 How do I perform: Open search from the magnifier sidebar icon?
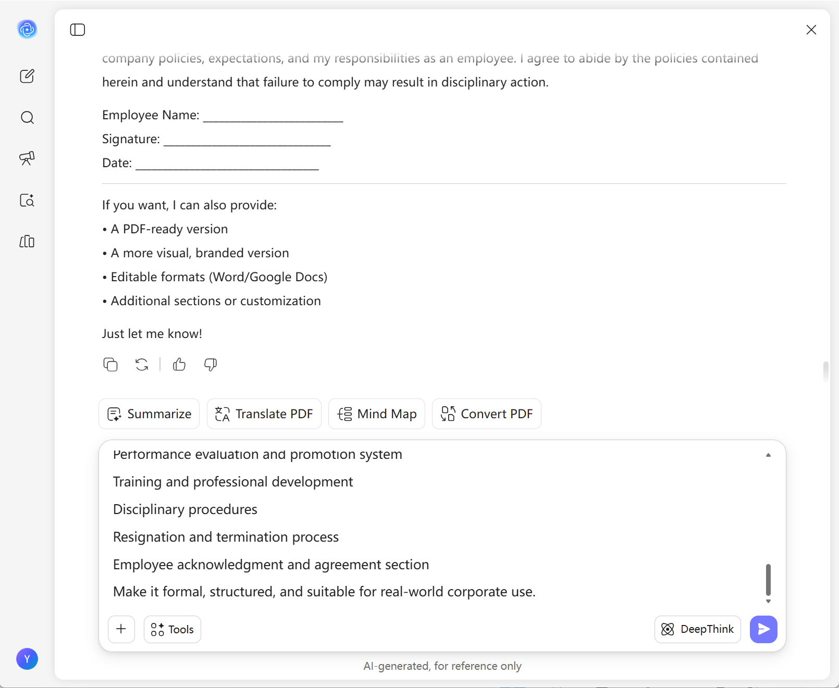(27, 118)
